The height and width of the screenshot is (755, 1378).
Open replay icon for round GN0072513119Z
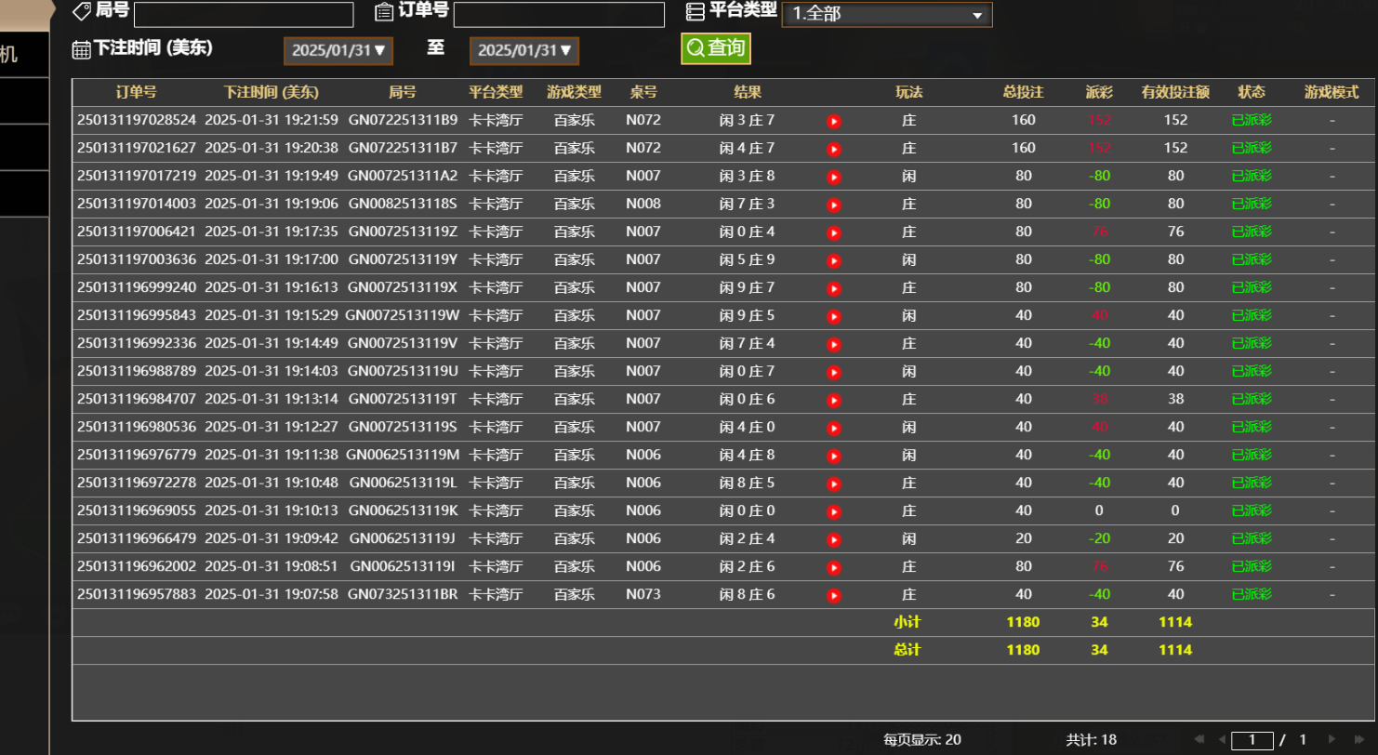(x=834, y=232)
